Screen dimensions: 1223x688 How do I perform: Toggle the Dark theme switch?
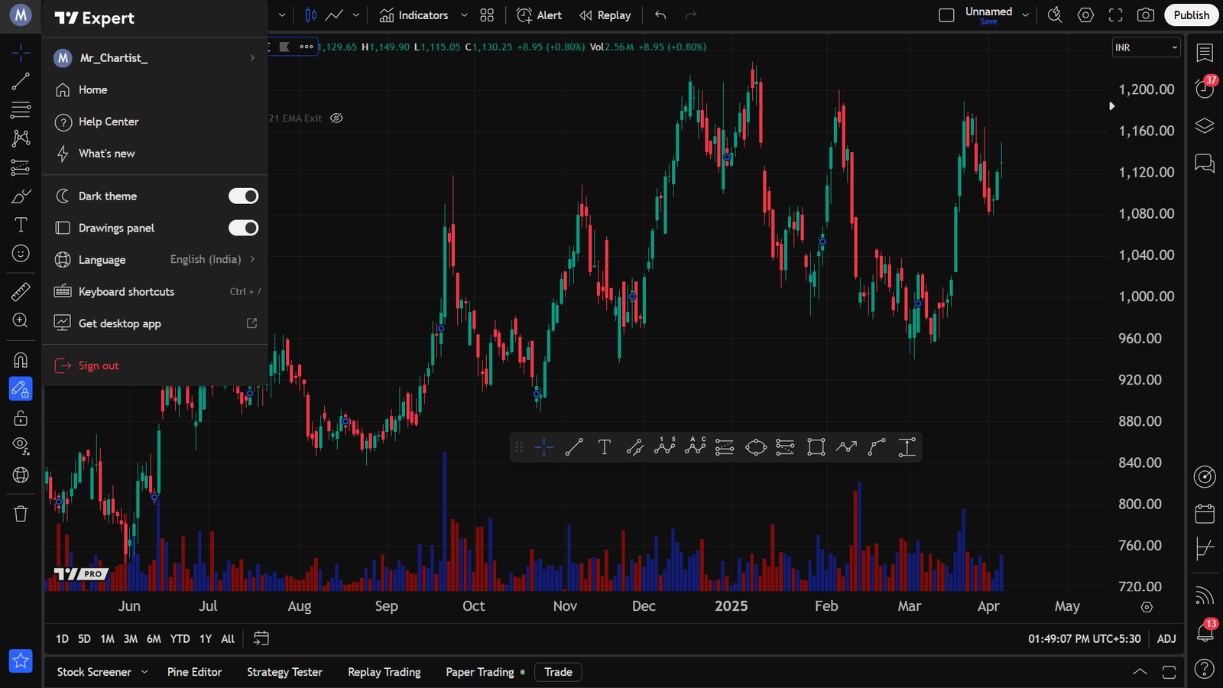click(243, 196)
